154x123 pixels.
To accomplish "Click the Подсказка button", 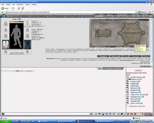I will pos(136,56).
